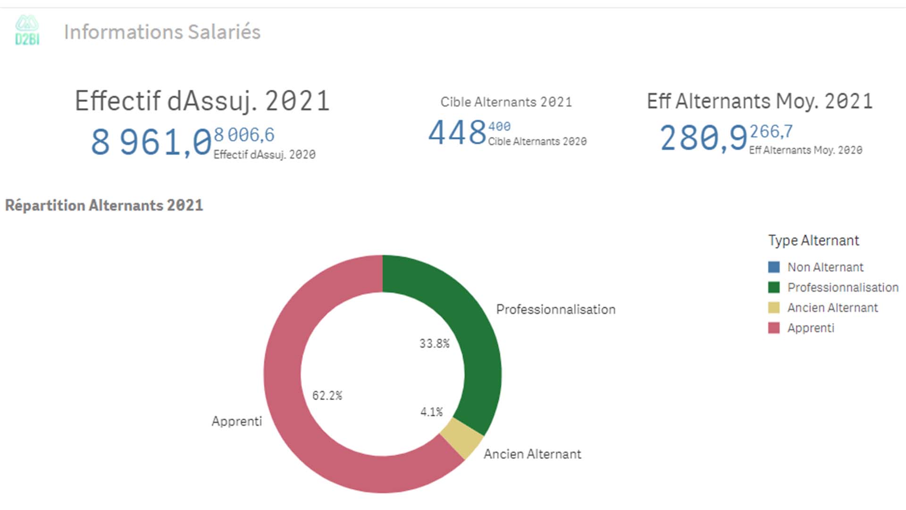Click the Cible Alternants 2021 value 448

[457, 132]
